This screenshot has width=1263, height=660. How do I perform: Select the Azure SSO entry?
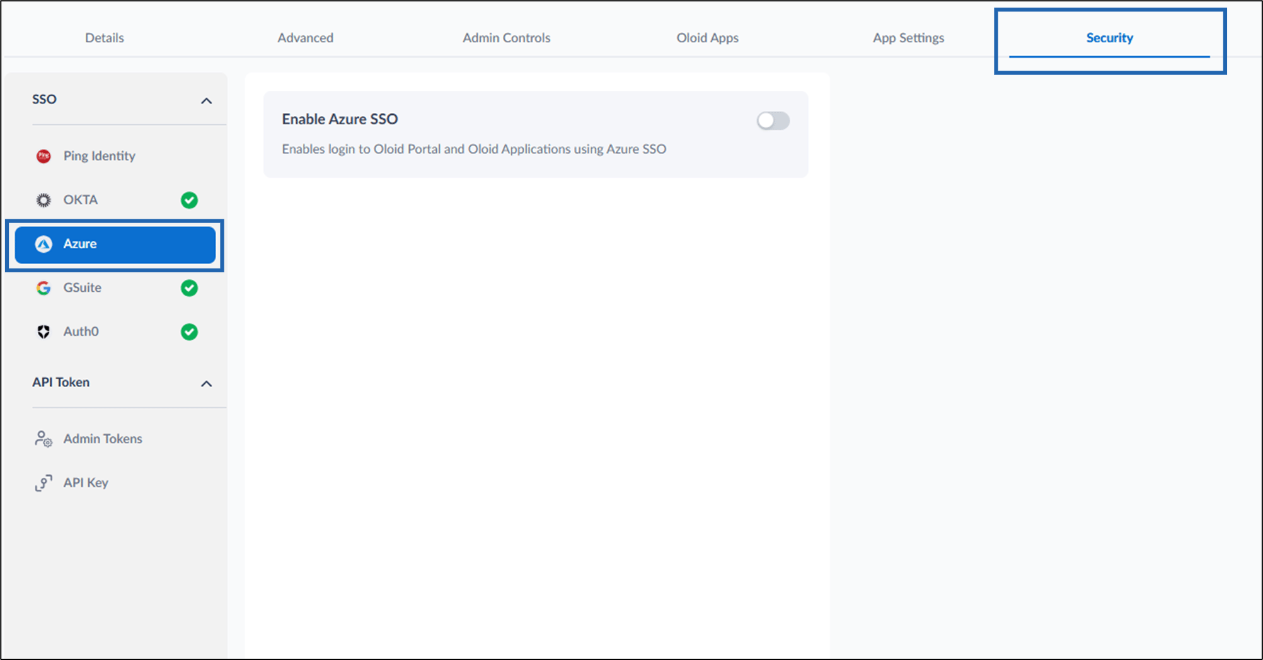click(x=115, y=245)
